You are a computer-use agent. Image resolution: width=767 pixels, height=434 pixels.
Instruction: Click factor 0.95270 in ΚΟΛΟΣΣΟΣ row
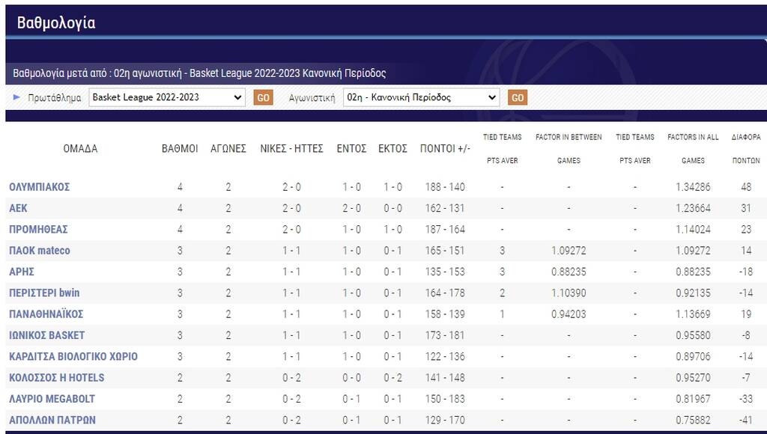pos(693,378)
